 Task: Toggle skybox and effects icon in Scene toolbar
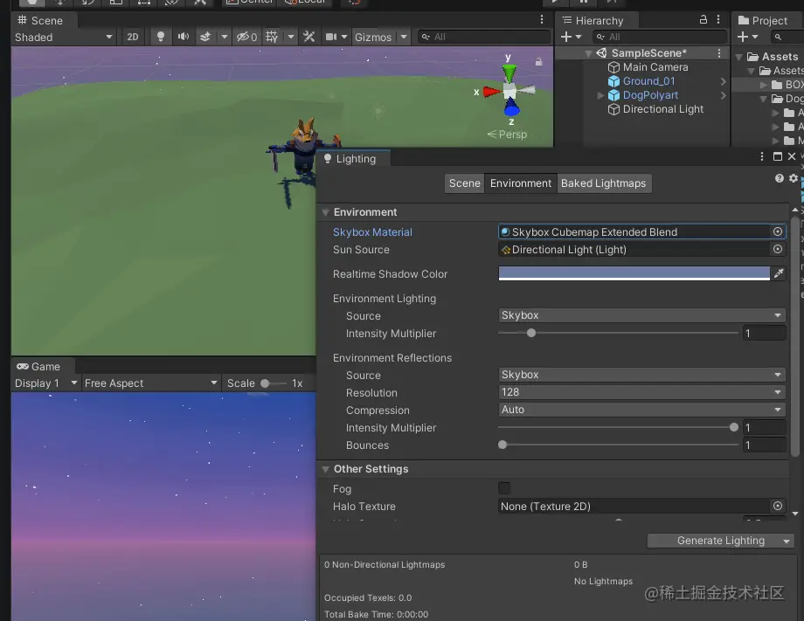click(x=205, y=37)
